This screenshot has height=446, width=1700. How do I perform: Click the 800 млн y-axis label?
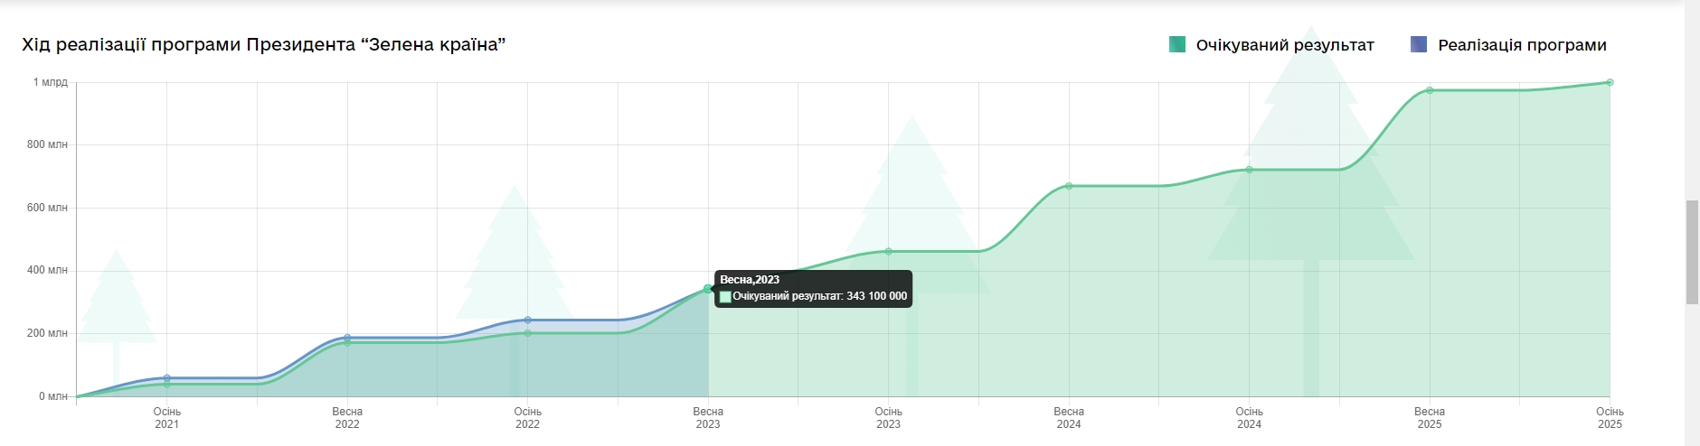47,144
